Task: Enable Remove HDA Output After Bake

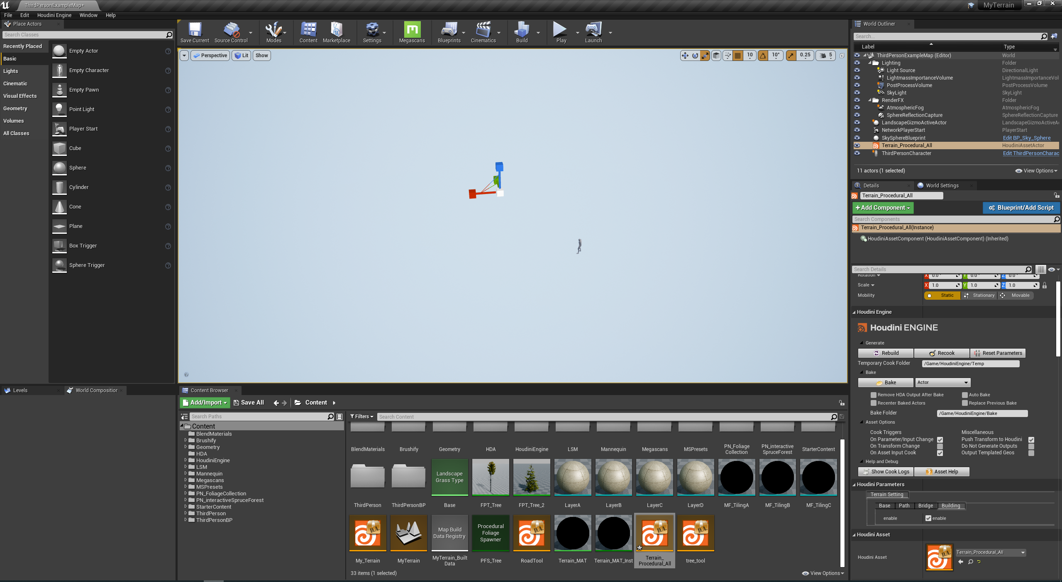Action: pyautogui.click(x=874, y=395)
